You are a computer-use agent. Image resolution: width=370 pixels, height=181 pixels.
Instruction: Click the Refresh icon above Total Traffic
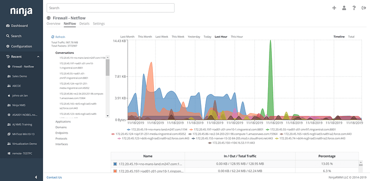point(53,37)
